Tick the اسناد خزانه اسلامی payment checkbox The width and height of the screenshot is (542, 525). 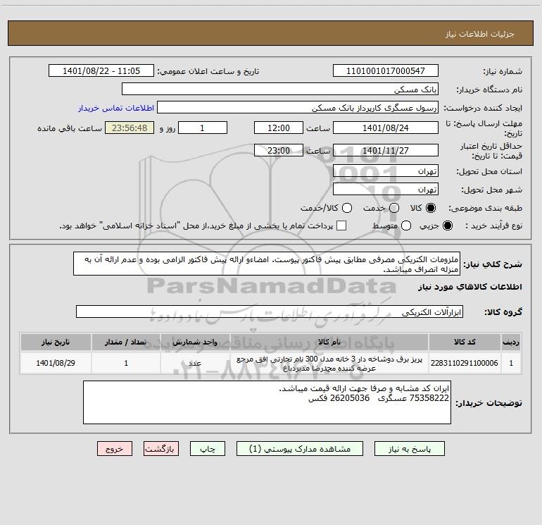pos(341,226)
